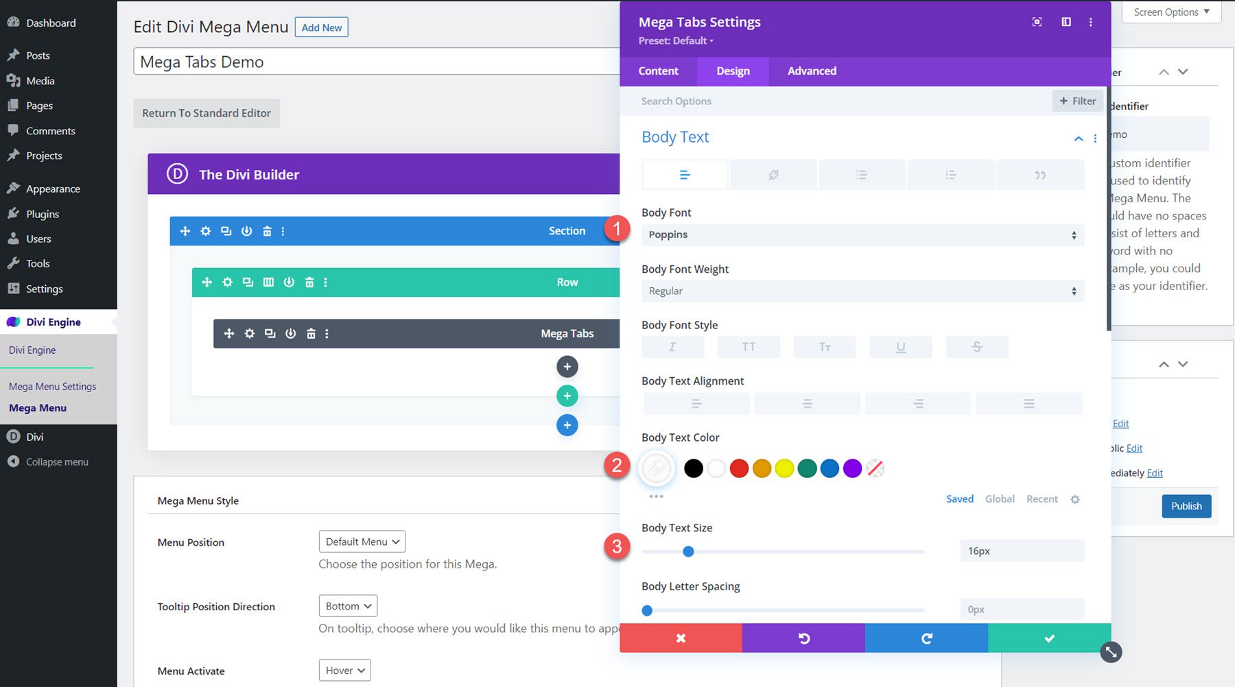Set body text alignment to justified
Image resolution: width=1235 pixels, height=687 pixels.
pos(1029,404)
